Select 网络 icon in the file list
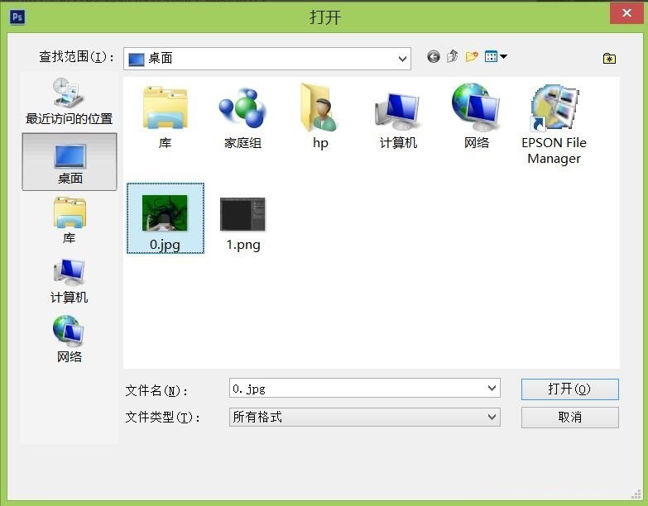Viewport: 648px width, 506px height. tap(476, 117)
